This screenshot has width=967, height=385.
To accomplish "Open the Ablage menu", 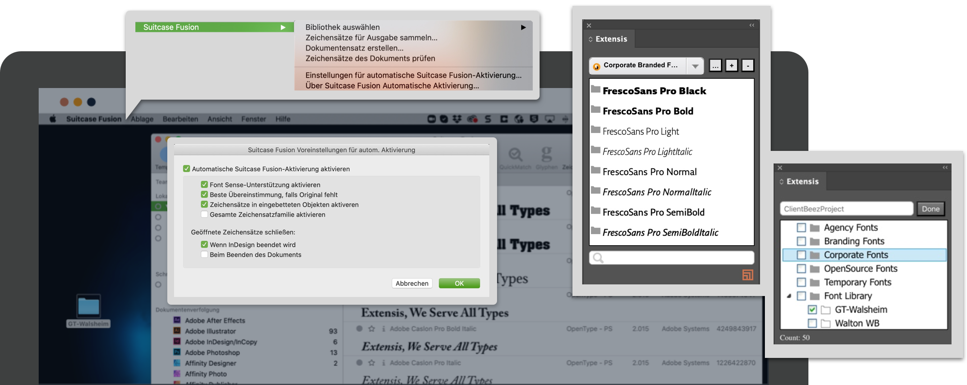I will [142, 119].
